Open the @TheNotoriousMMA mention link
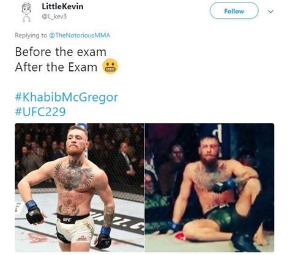Image resolution: width=290 pixels, height=255 pixels. (80, 35)
